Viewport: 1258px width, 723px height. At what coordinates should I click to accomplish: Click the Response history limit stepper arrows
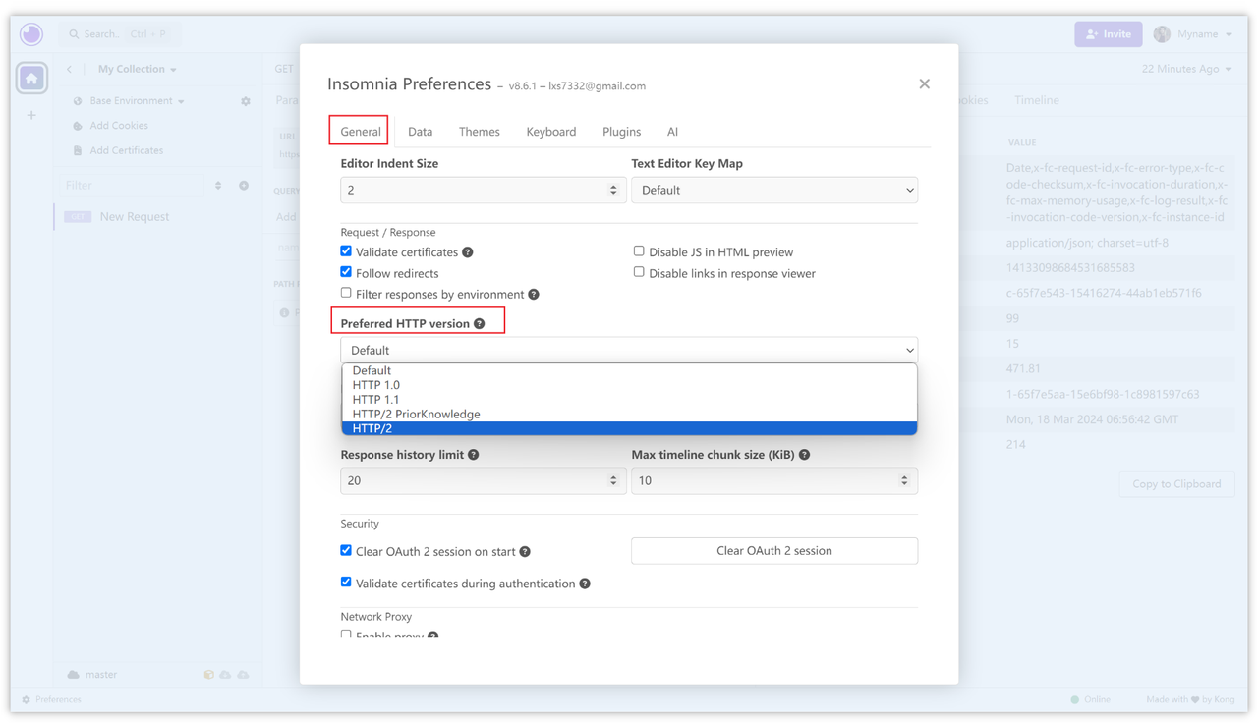tap(613, 481)
